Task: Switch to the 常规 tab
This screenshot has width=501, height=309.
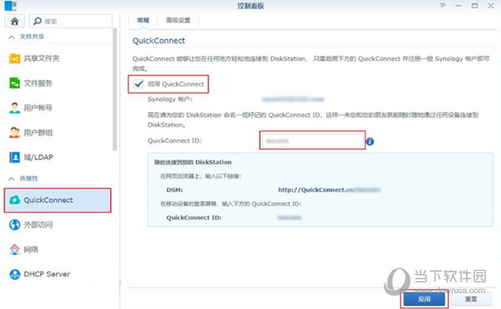Action: [x=143, y=20]
